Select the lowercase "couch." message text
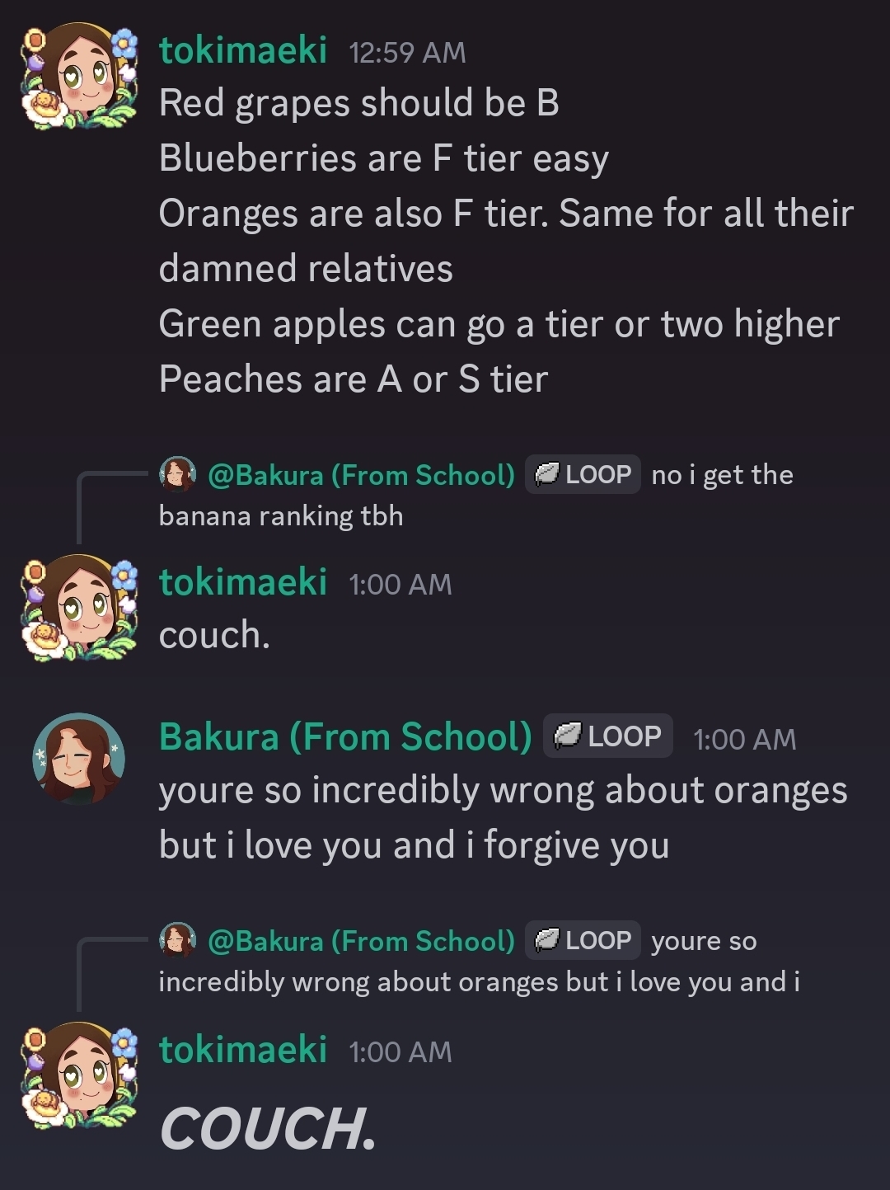 coord(214,636)
